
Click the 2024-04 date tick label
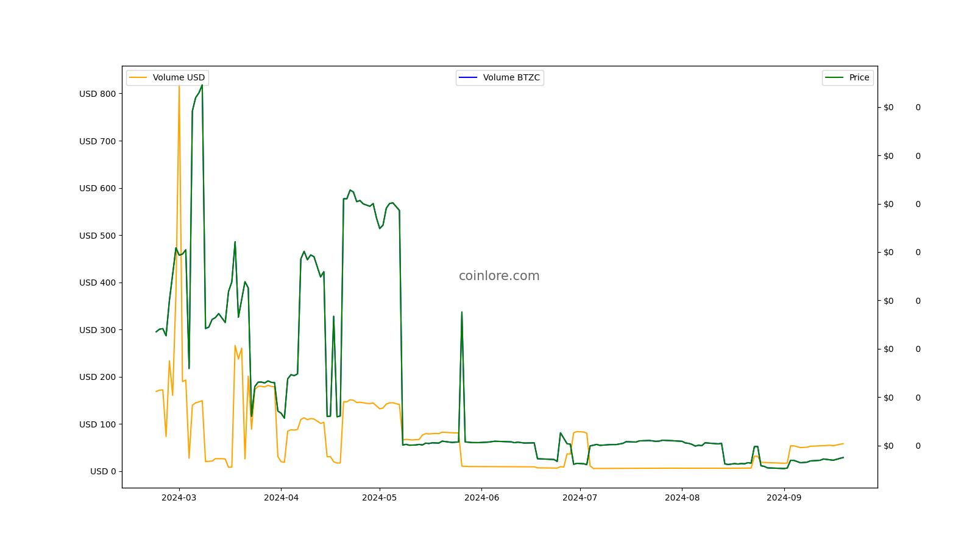[281, 497]
